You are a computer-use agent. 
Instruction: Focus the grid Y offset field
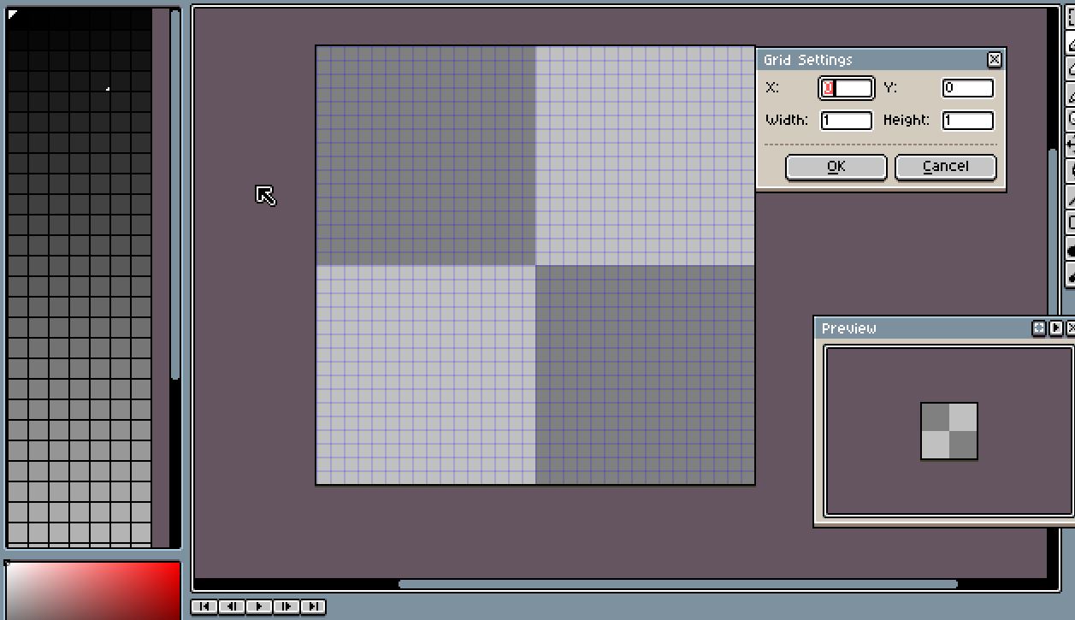[x=968, y=88]
